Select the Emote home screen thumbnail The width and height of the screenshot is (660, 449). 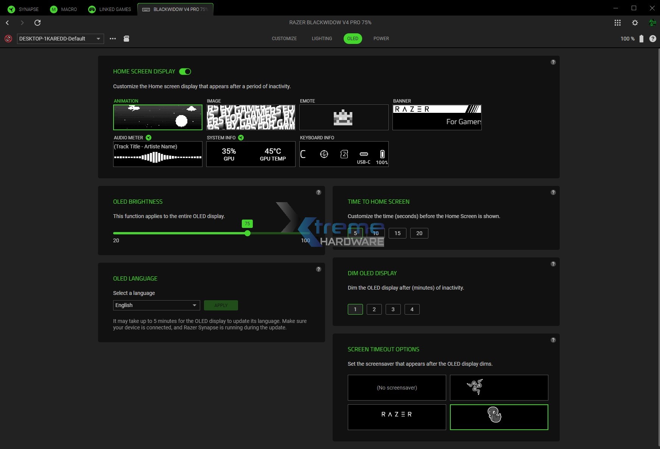pos(344,117)
